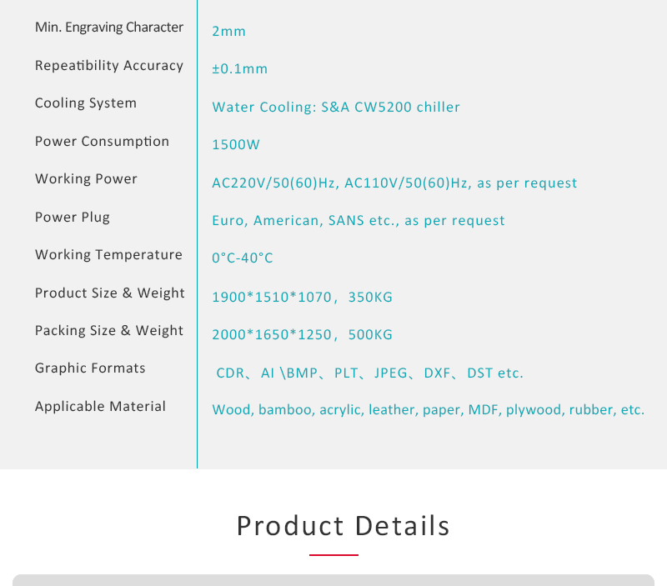Click the 2000*1650*1250, 500KG packing value

tap(302, 335)
